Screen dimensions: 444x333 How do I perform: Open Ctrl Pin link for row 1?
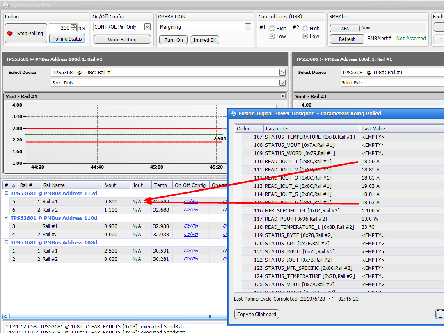point(191,251)
